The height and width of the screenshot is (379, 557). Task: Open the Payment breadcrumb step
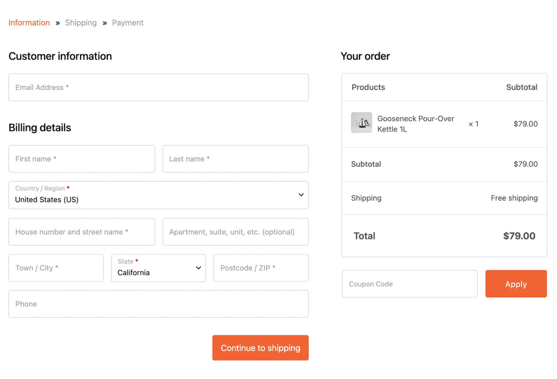(127, 23)
